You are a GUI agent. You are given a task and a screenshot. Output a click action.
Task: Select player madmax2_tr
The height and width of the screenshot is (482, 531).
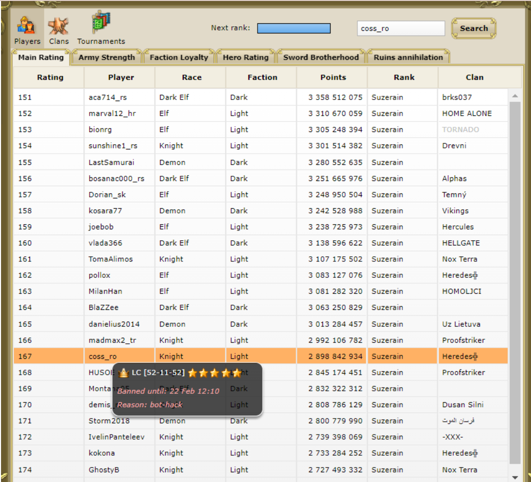pyautogui.click(x=112, y=340)
